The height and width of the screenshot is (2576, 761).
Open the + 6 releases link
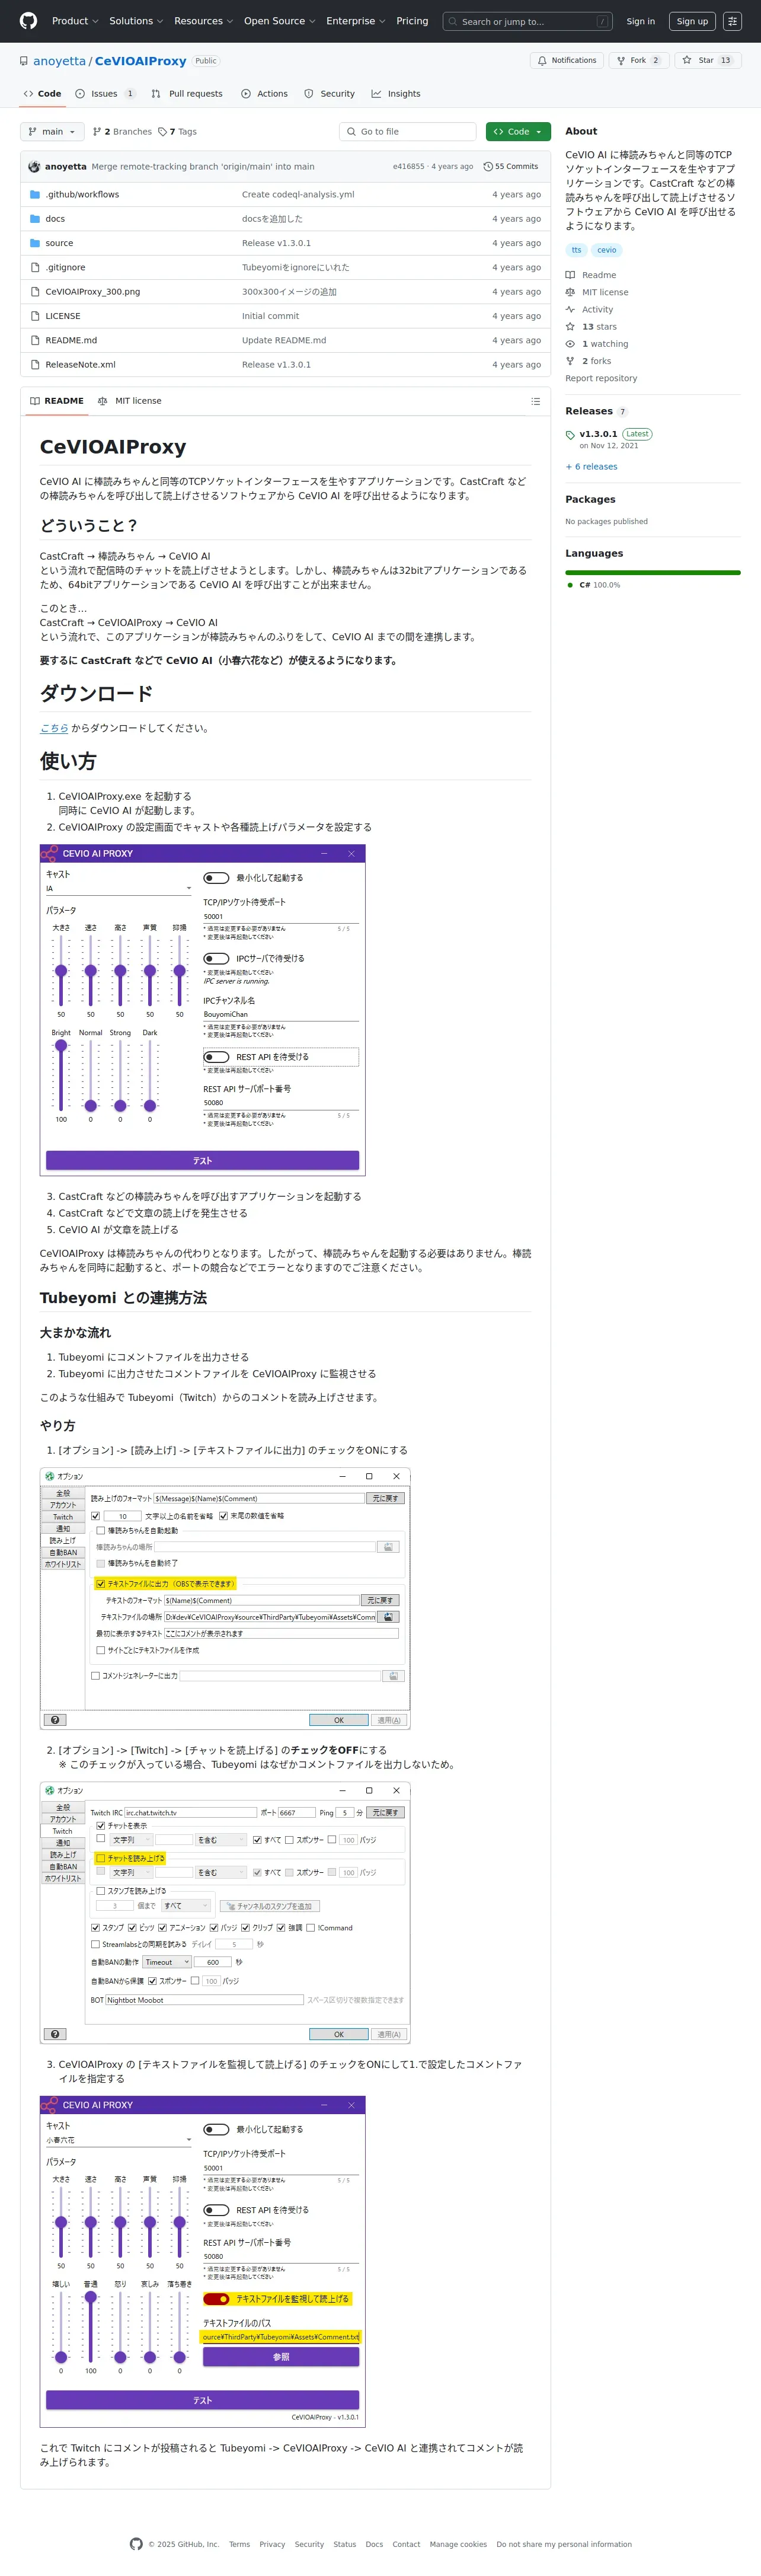[x=591, y=467]
